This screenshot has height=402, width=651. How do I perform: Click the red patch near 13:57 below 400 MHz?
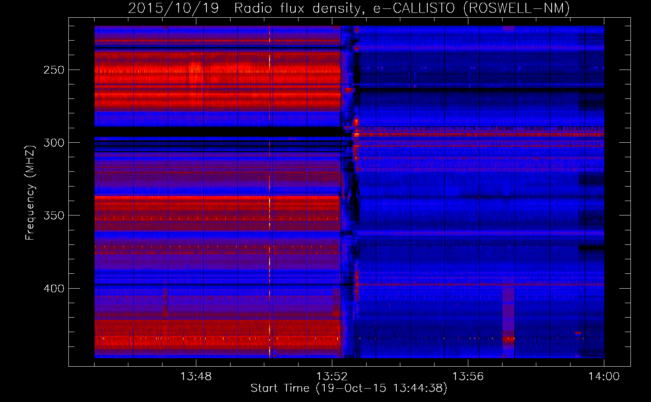[x=509, y=322]
